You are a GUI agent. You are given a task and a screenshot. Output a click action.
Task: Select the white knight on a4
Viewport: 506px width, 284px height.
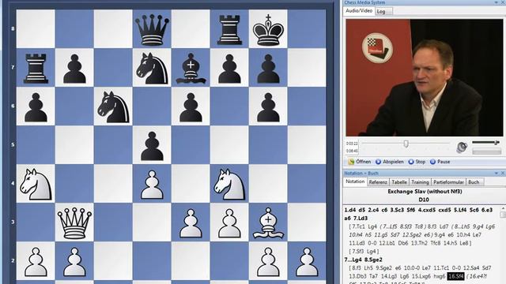[x=36, y=184]
